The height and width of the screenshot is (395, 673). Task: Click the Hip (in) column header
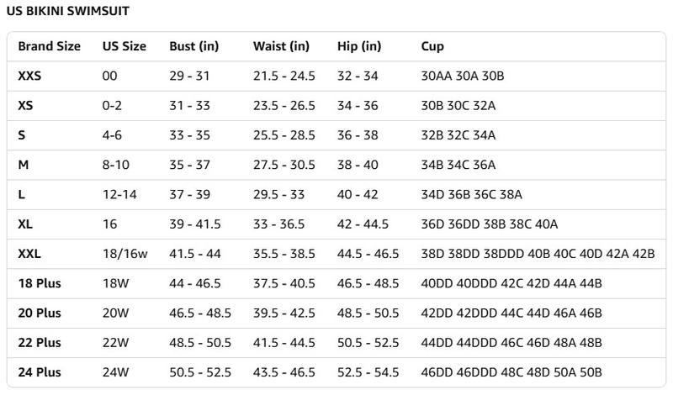point(358,46)
